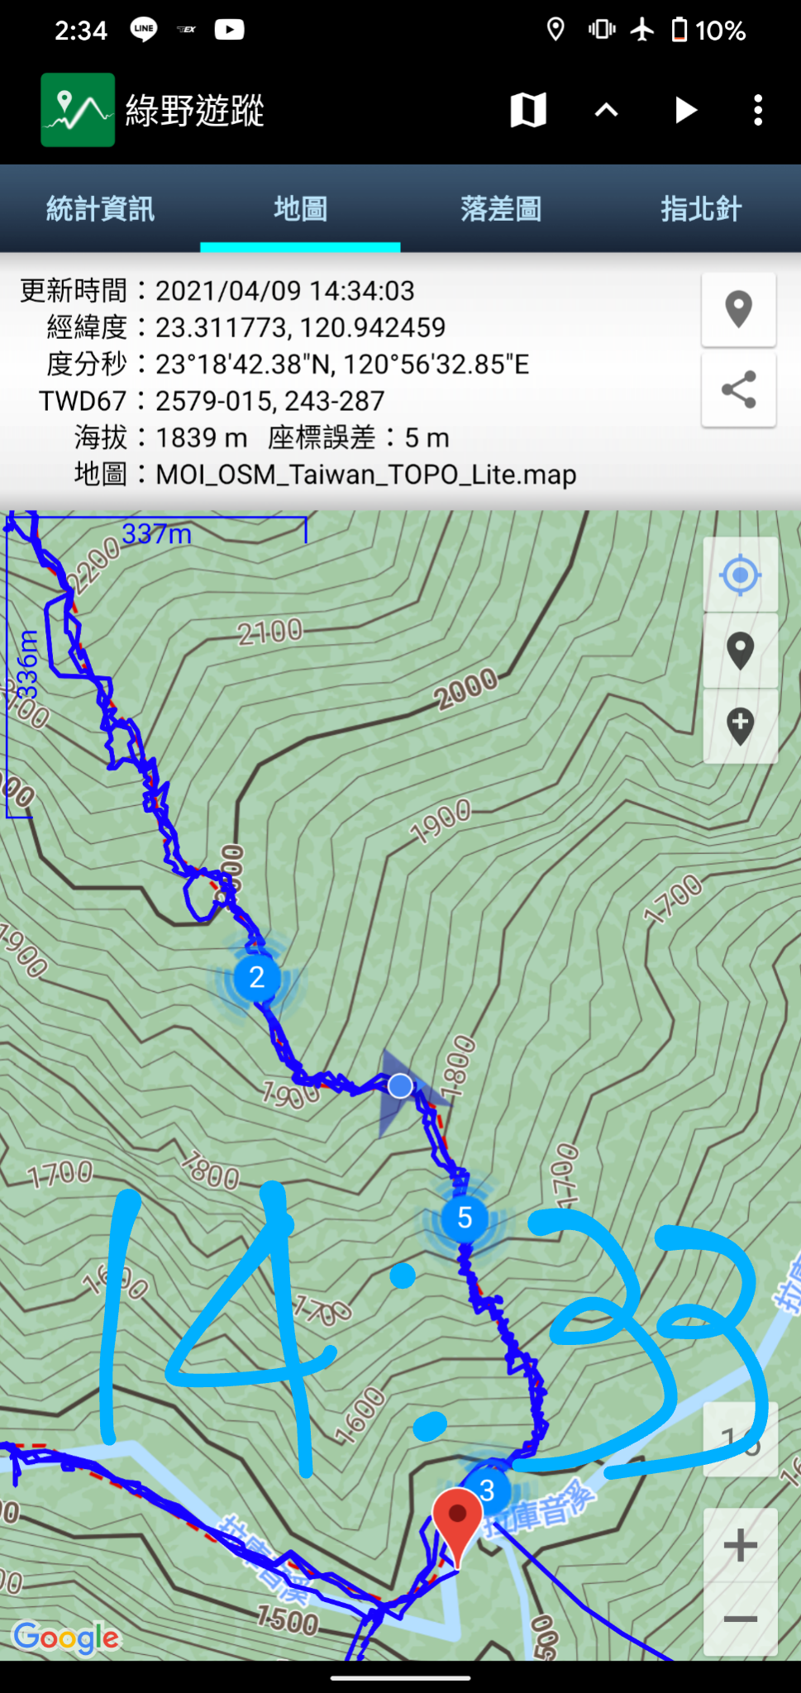This screenshot has height=1693, width=801.
Task: Add a new waypoint with plus-pin icon
Action: point(740,726)
